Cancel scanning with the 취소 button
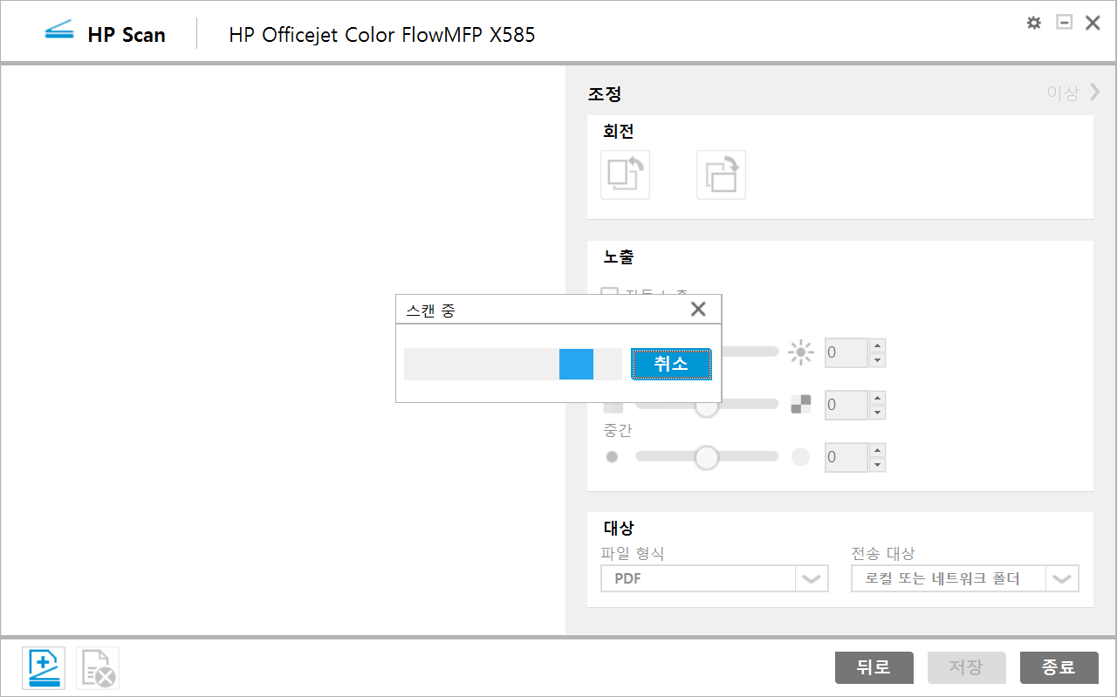The image size is (1117, 697). [671, 365]
